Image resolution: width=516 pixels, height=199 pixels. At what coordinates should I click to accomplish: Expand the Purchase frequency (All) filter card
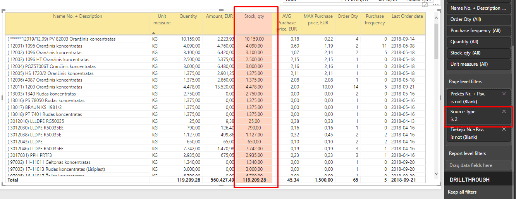(x=478, y=31)
